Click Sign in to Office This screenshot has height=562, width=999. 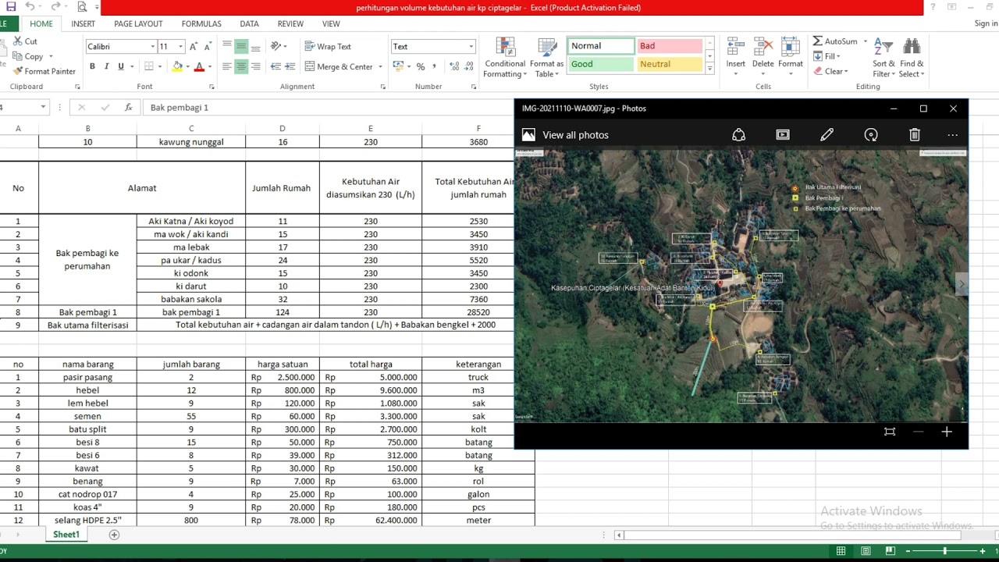click(986, 24)
